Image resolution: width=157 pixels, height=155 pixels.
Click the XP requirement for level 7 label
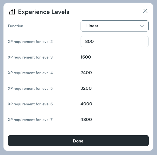click(30, 120)
